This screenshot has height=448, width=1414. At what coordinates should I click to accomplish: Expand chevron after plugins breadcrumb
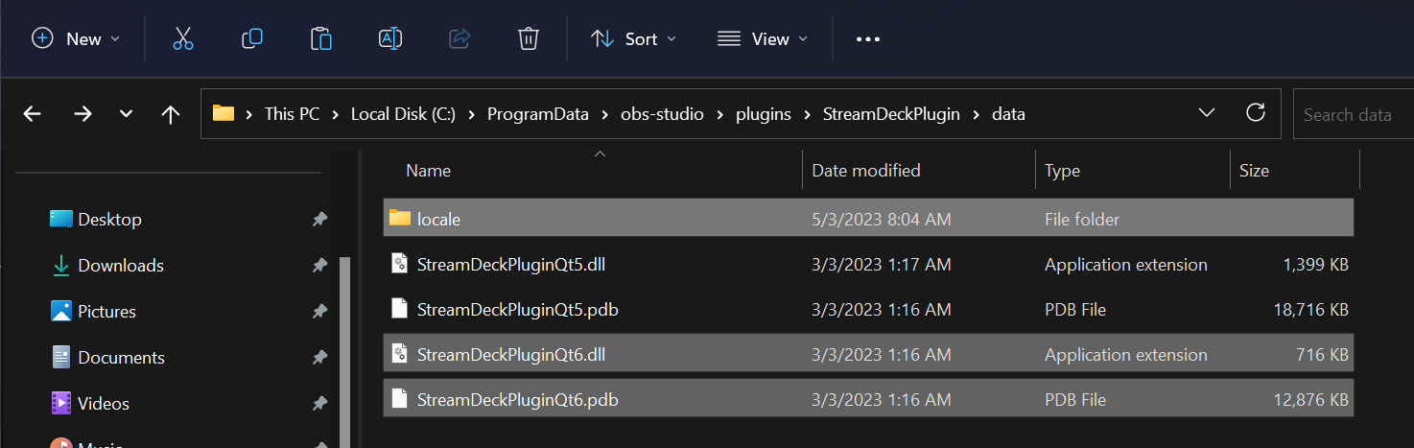[807, 114]
